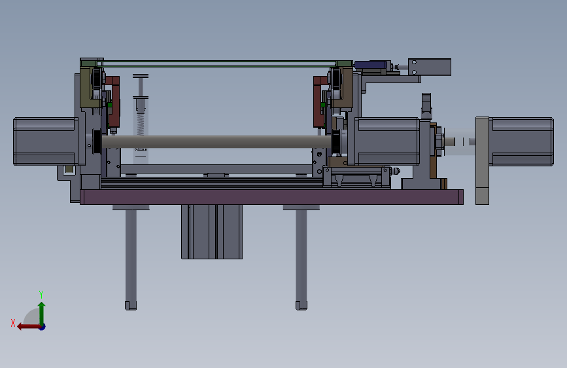Image resolution: width=567 pixels, height=368 pixels.
Task: Select the long horizontal roller shaft
Action: click(x=216, y=141)
